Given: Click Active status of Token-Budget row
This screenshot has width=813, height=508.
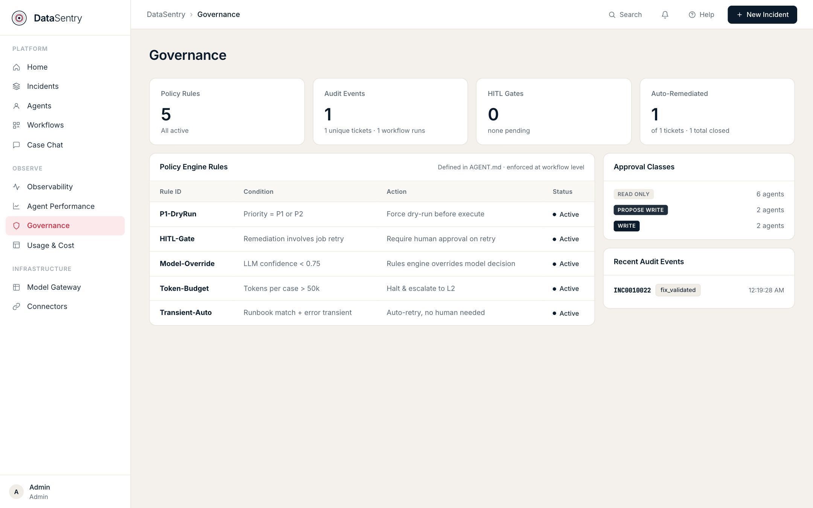Looking at the screenshot, I should pyautogui.click(x=566, y=289).
